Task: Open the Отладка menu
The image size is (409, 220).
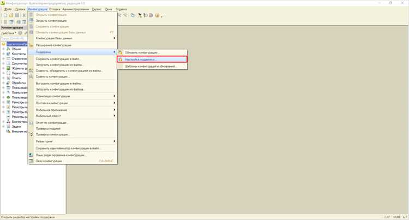Action: [x=55, y=9]
